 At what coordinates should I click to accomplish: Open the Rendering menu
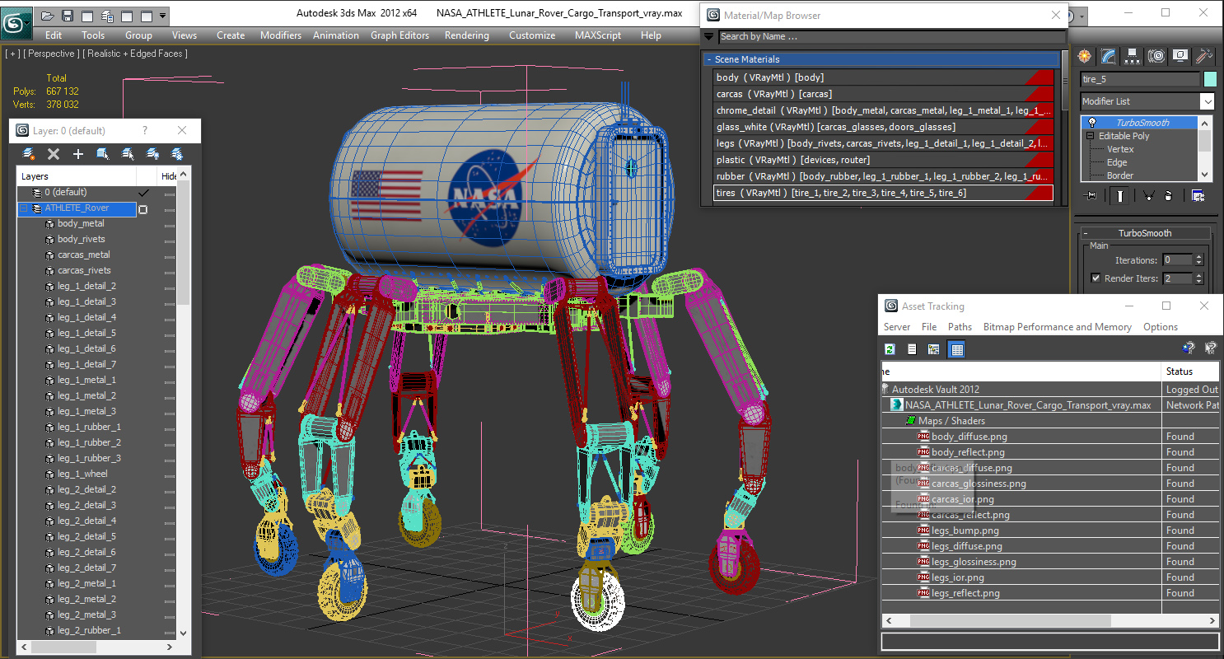(466, 35)
